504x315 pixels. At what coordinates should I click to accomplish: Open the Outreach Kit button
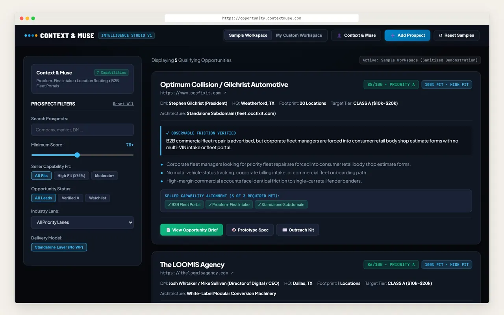point(298,230)
